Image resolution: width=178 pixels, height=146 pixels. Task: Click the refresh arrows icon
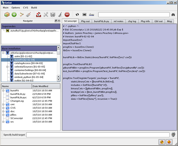coord(77,15)
